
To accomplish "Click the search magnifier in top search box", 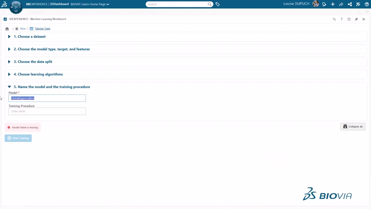I will coord(209,4).
